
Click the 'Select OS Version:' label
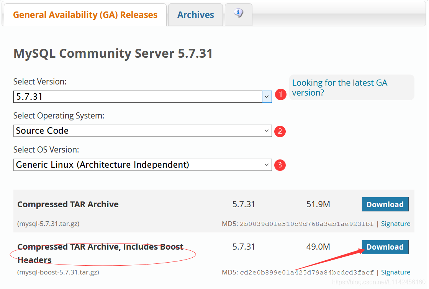tap(46, 150)
